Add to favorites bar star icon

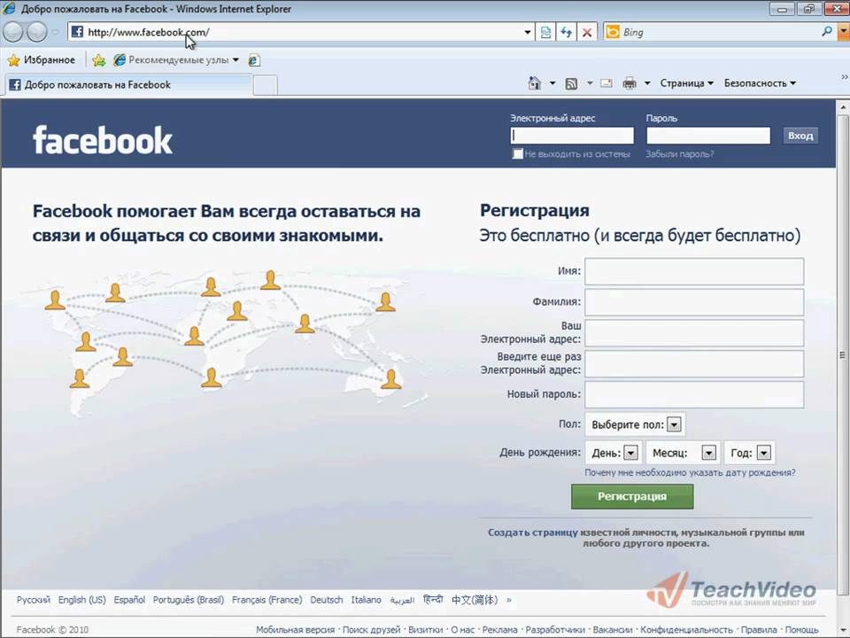point(98,60)
